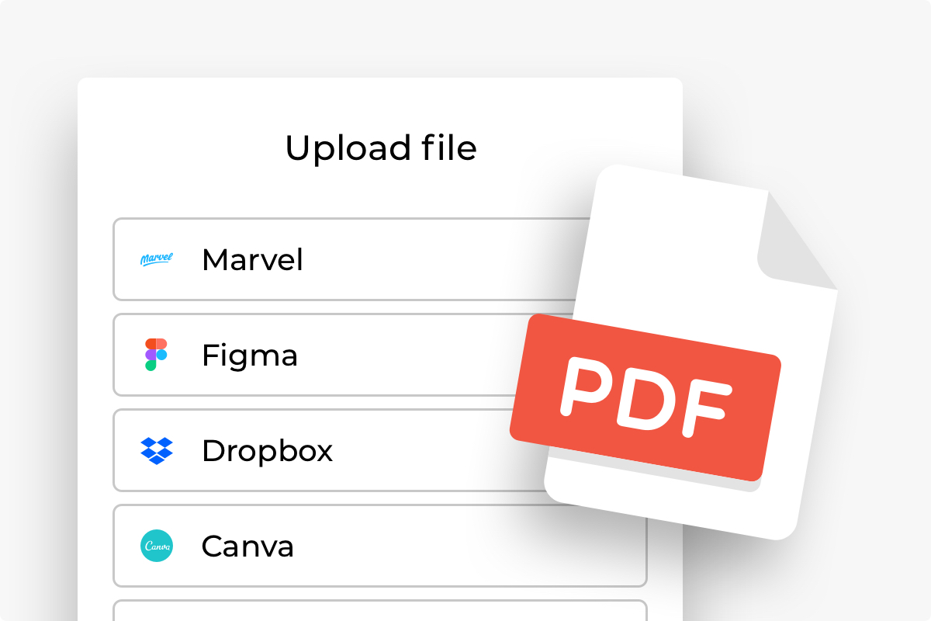Screen dimensions: 931x621
Task: Click the Marvel logo icon
Action: click(x=157, y=259)
